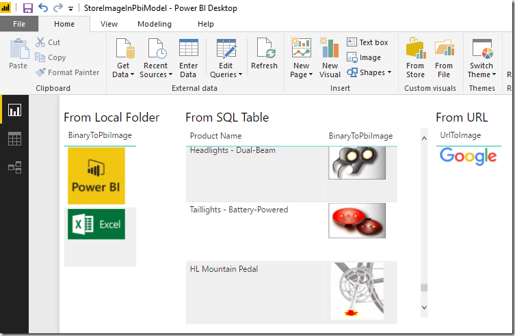The image size is (515, 336).
Task: Click BinaryToPbiImage header in SQL table
Action: pos(360,136)
